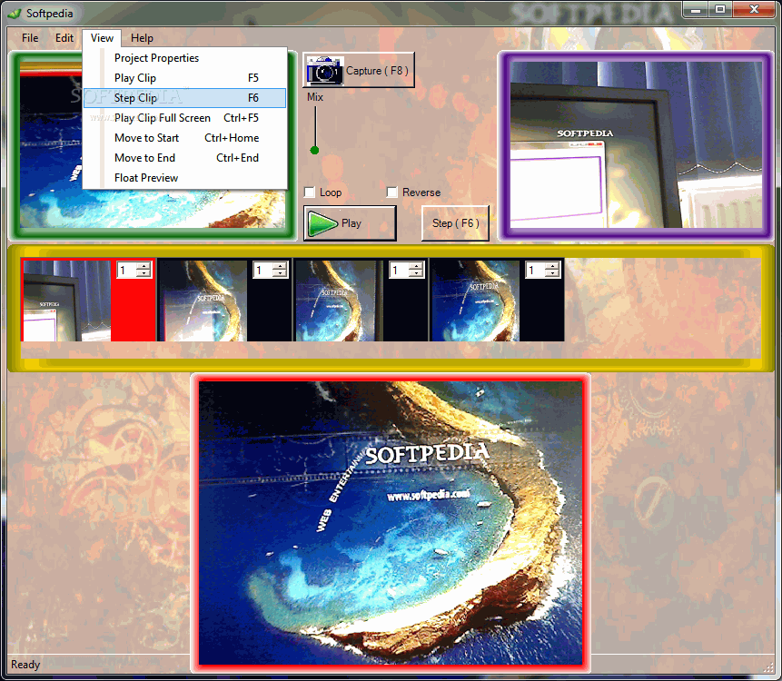
Task: Click the green play arrow icon
Action: pos(322,223)
